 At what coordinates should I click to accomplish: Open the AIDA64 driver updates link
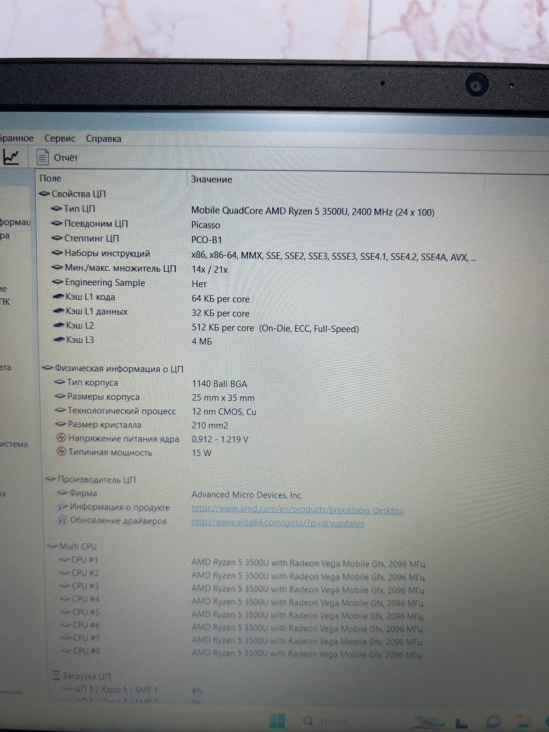(x=277, y=523)
